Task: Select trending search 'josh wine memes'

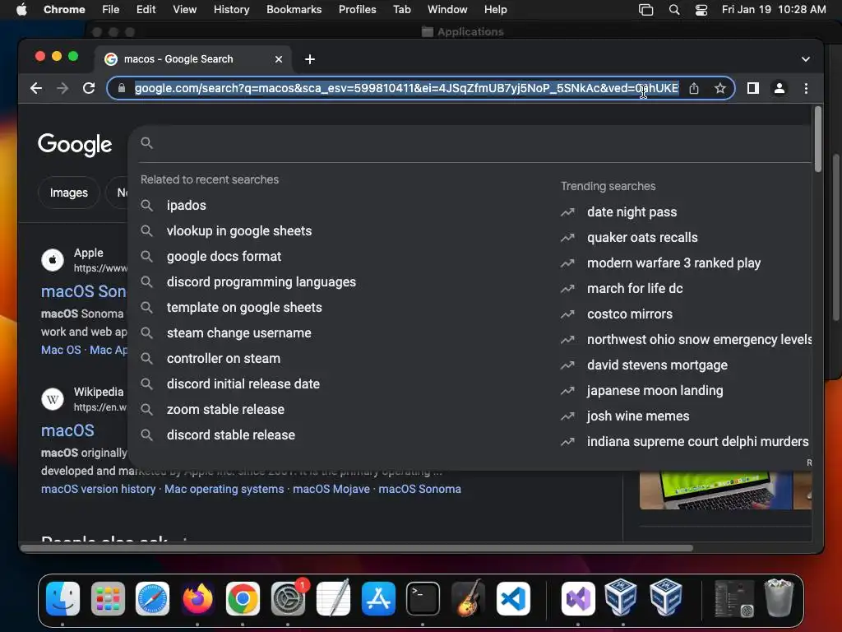Action: 638,416
